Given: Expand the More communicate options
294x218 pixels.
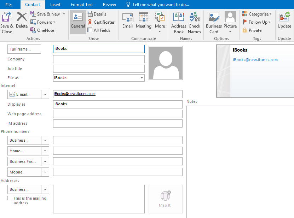Looking at the screenshot, I should click(x=160, y=22).
